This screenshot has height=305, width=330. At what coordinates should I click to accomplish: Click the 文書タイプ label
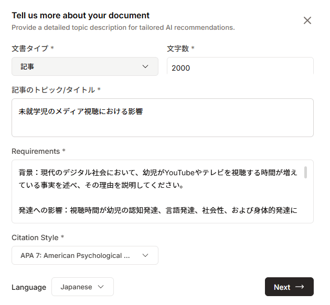(30, 49)
